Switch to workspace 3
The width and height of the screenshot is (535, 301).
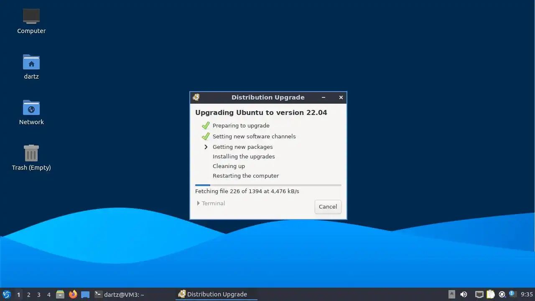click(x=38, y=295)
